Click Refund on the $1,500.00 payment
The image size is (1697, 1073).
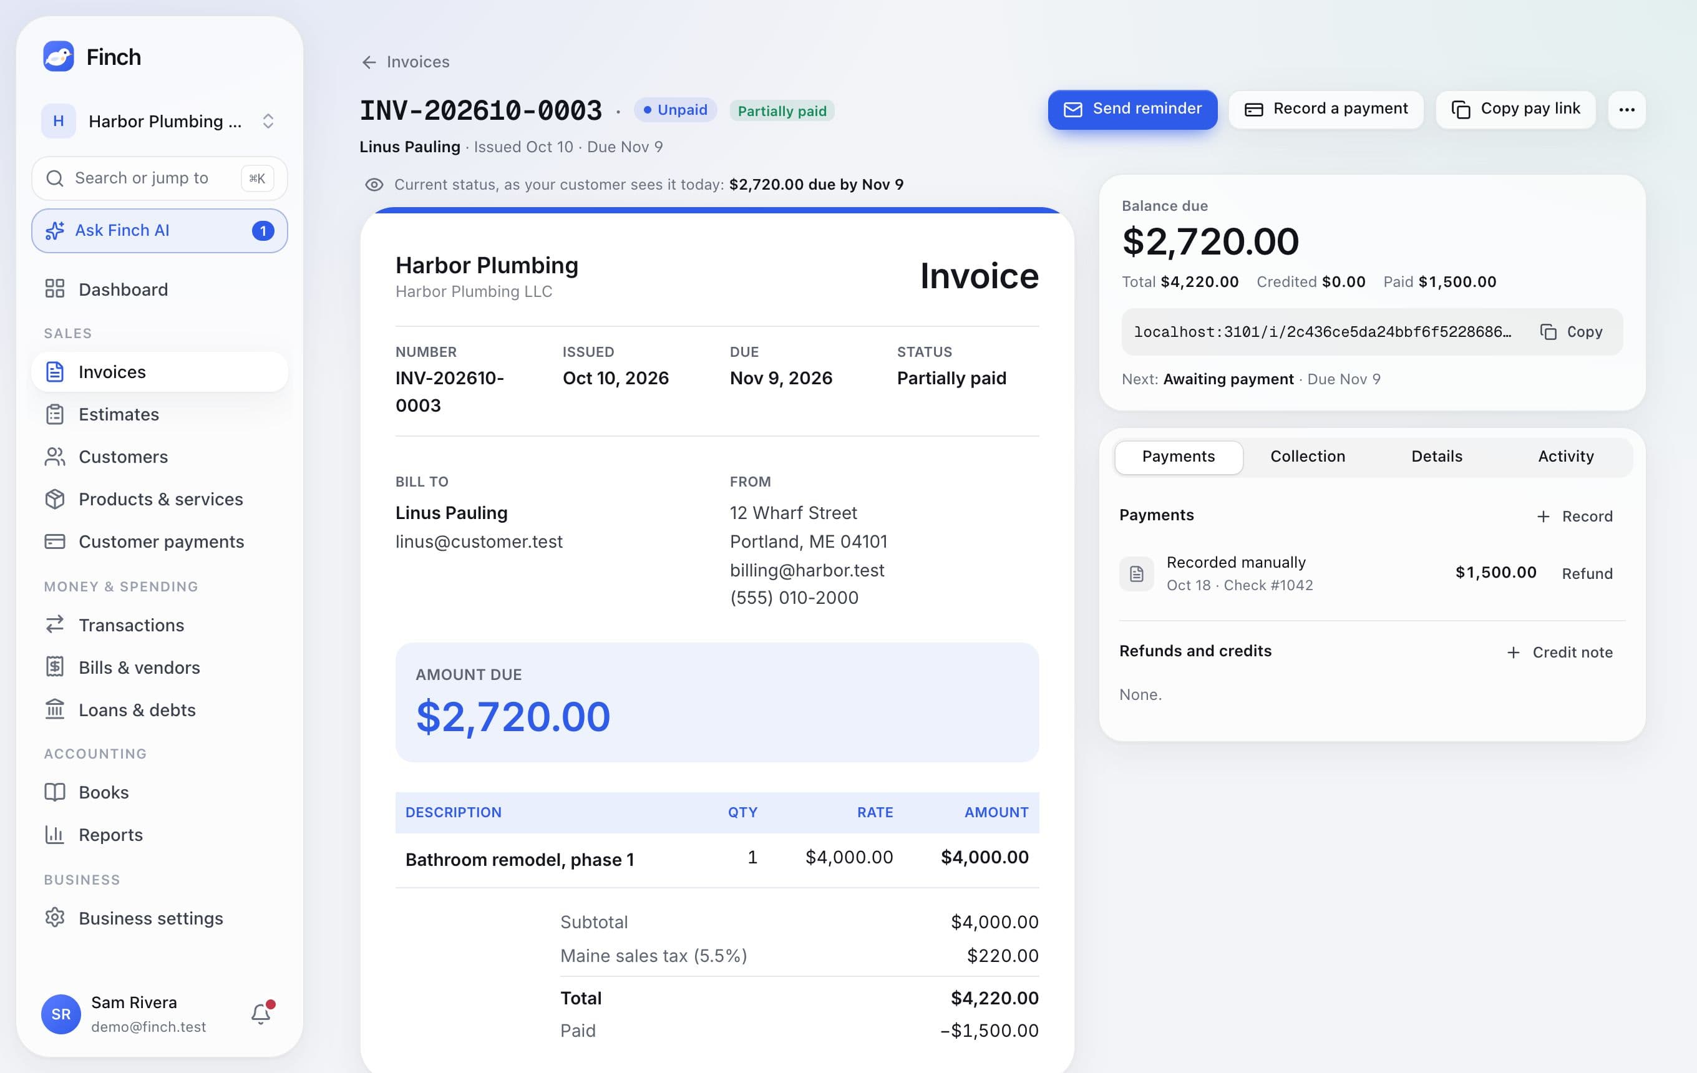pos(1587,573)
